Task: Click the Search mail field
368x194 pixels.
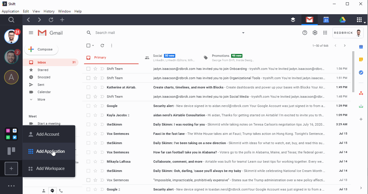Action: click(166, 33)
